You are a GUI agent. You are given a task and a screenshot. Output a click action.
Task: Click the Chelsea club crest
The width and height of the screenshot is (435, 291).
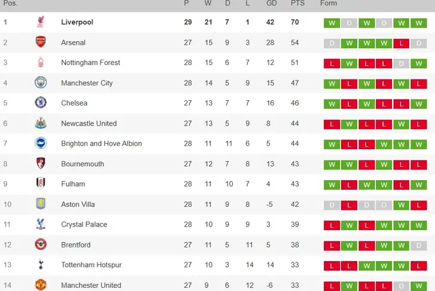pos(41,103)
